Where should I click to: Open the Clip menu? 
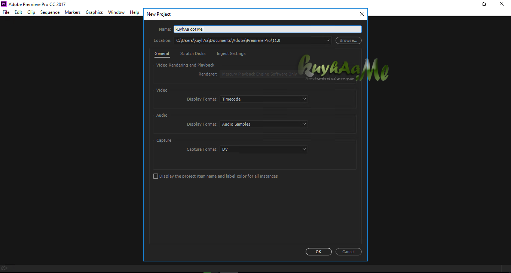(31, 12)
